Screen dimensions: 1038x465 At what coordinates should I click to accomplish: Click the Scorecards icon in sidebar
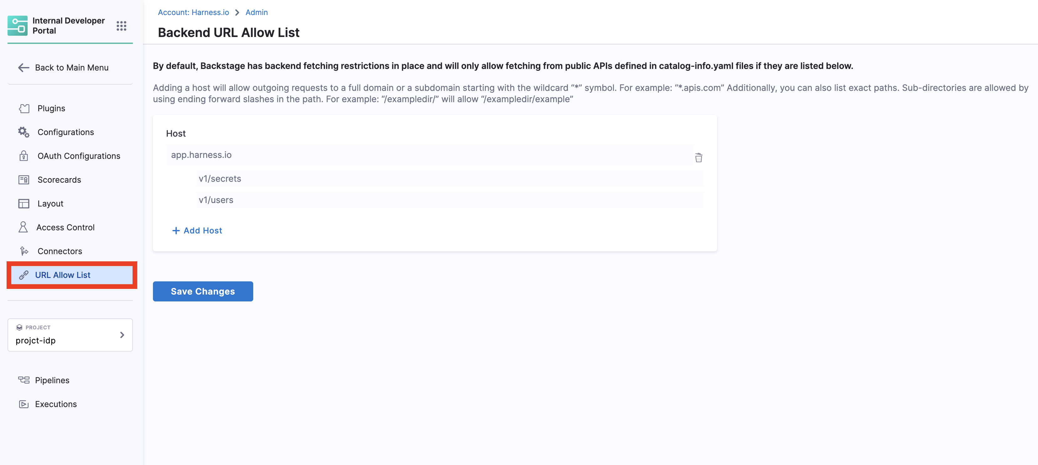[x=24, y=180]
